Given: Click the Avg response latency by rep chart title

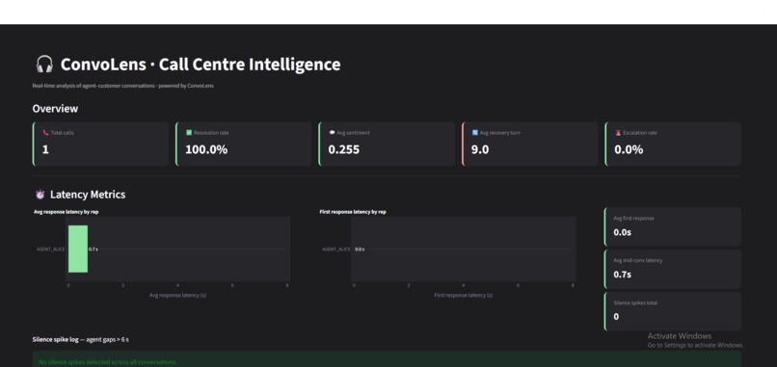Looking at the screenshot, I should (66, 212).
